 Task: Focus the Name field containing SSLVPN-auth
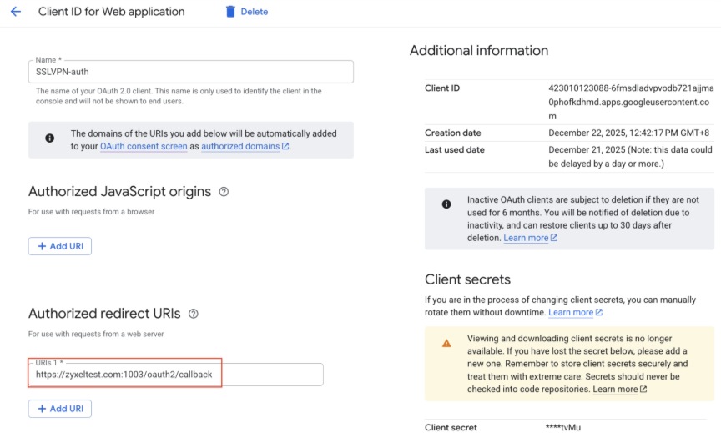[x=190, y=72]
